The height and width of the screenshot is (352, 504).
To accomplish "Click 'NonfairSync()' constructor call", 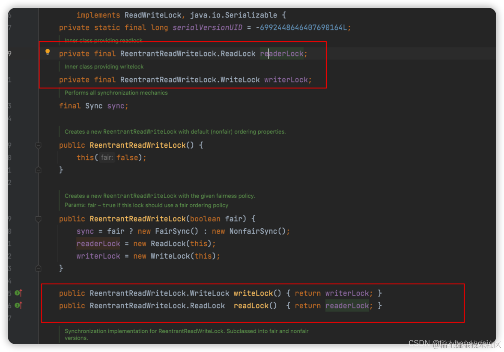I will tap(257, 231).
